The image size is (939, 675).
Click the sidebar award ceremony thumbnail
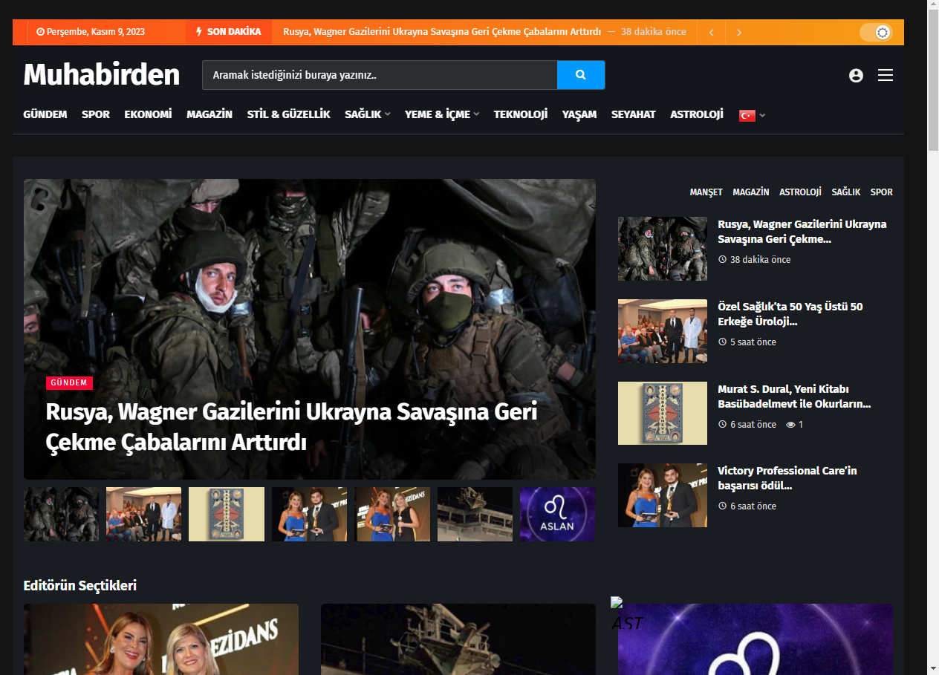click(663, 495)
